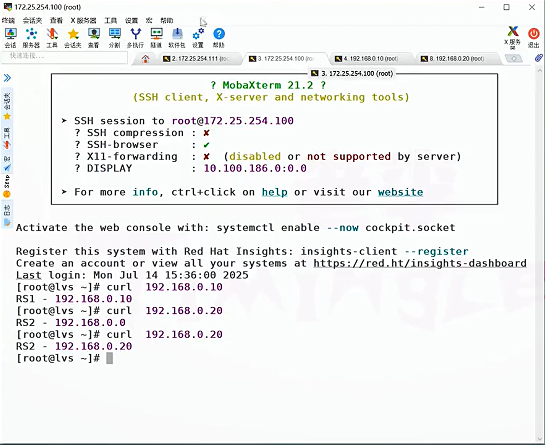Click the terminal scrollbar down arrow
The height and width of the screenshot is (445, 545).
tap(540, 439)
